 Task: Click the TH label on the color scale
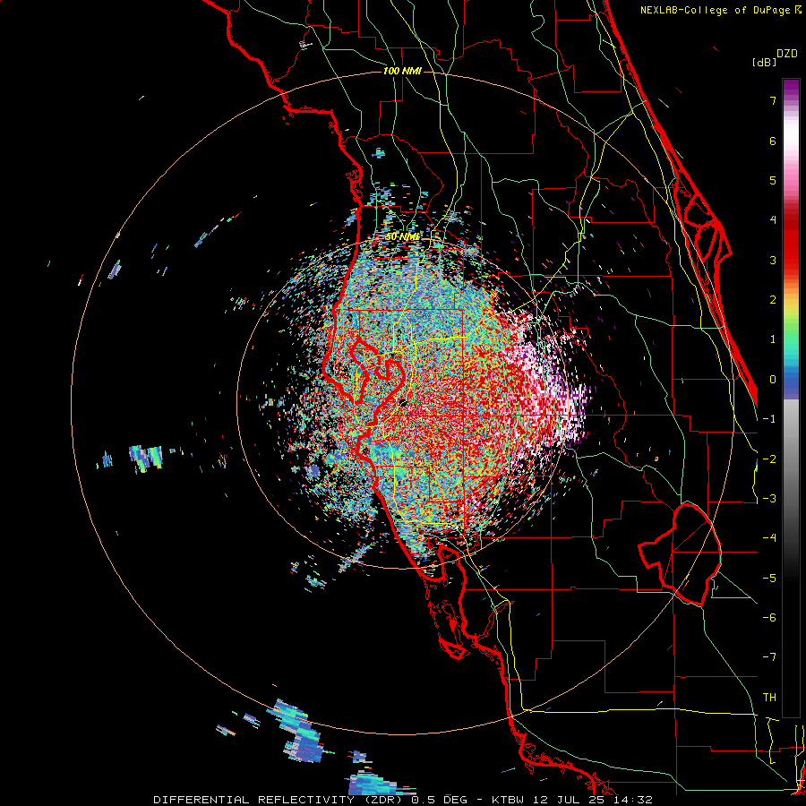pos(769,698)
